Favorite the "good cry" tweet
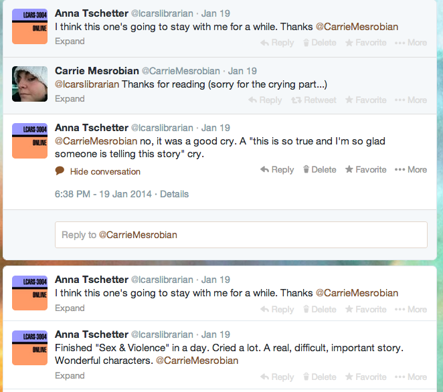Screen dimensions: 443x392 [x=365, y=170]
